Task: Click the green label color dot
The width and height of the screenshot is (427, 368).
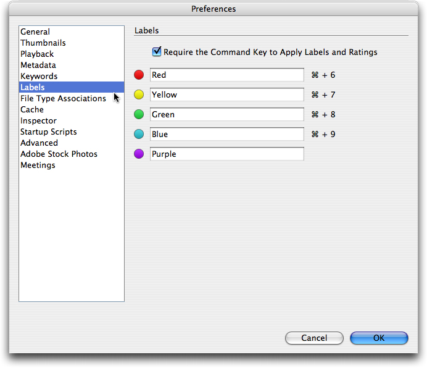Action: click(139, 115)
